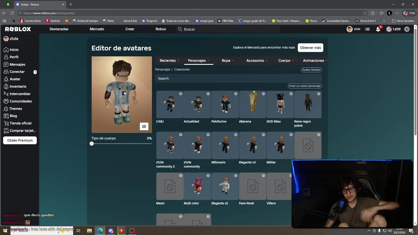
Task: Open the zTuTe profile in the header
Action: (354, 29)
